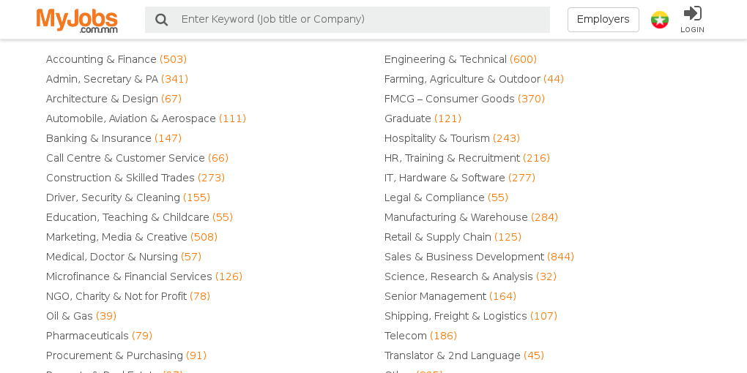Open the Employers button
This screenshot has width=747, height=373.
pos(603,20)
